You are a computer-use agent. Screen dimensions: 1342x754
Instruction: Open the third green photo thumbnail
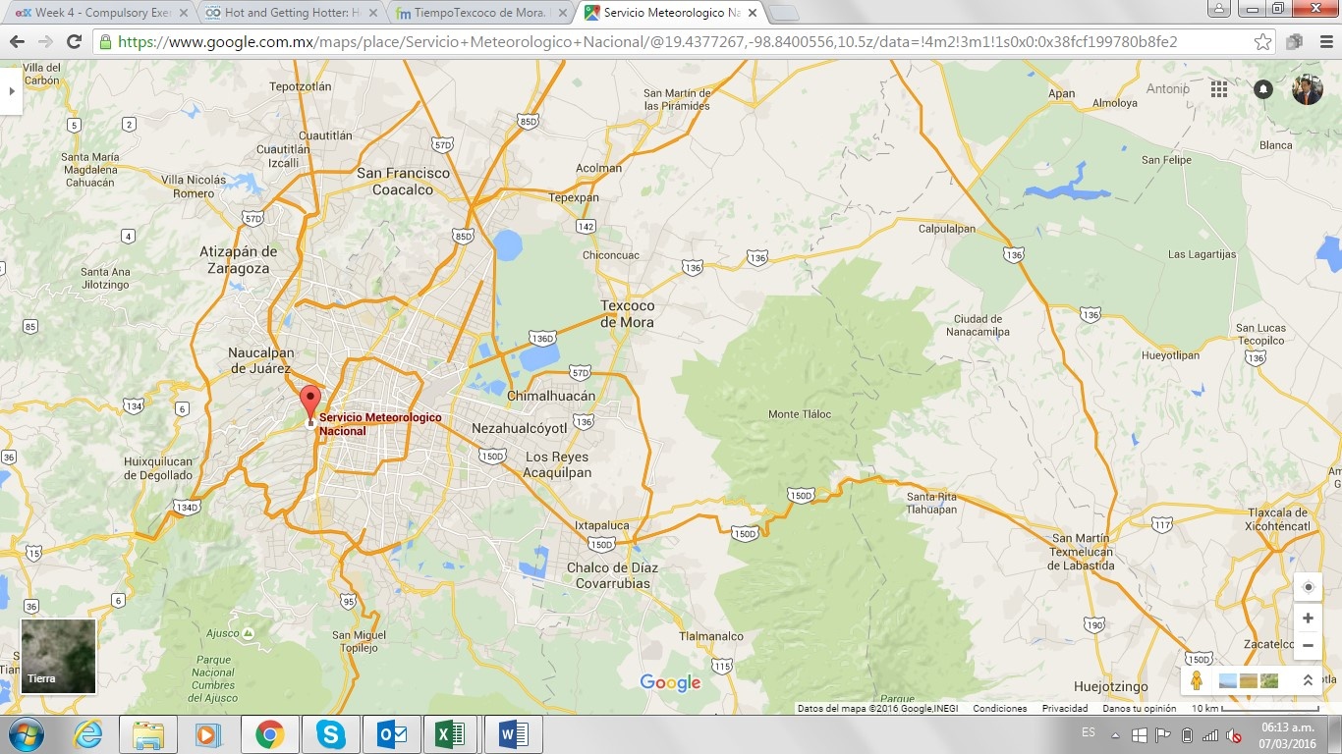tap(1269, 680)
